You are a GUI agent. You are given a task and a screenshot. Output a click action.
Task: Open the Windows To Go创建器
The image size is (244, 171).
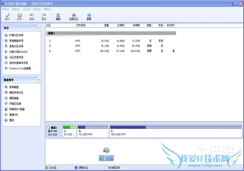pyautogui.click(x=18, y=68)
